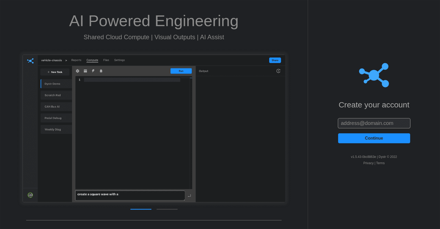Open the bell notifications icon
Image resolution: width=440 pixels, height=229 pixels.
[101, 71]
